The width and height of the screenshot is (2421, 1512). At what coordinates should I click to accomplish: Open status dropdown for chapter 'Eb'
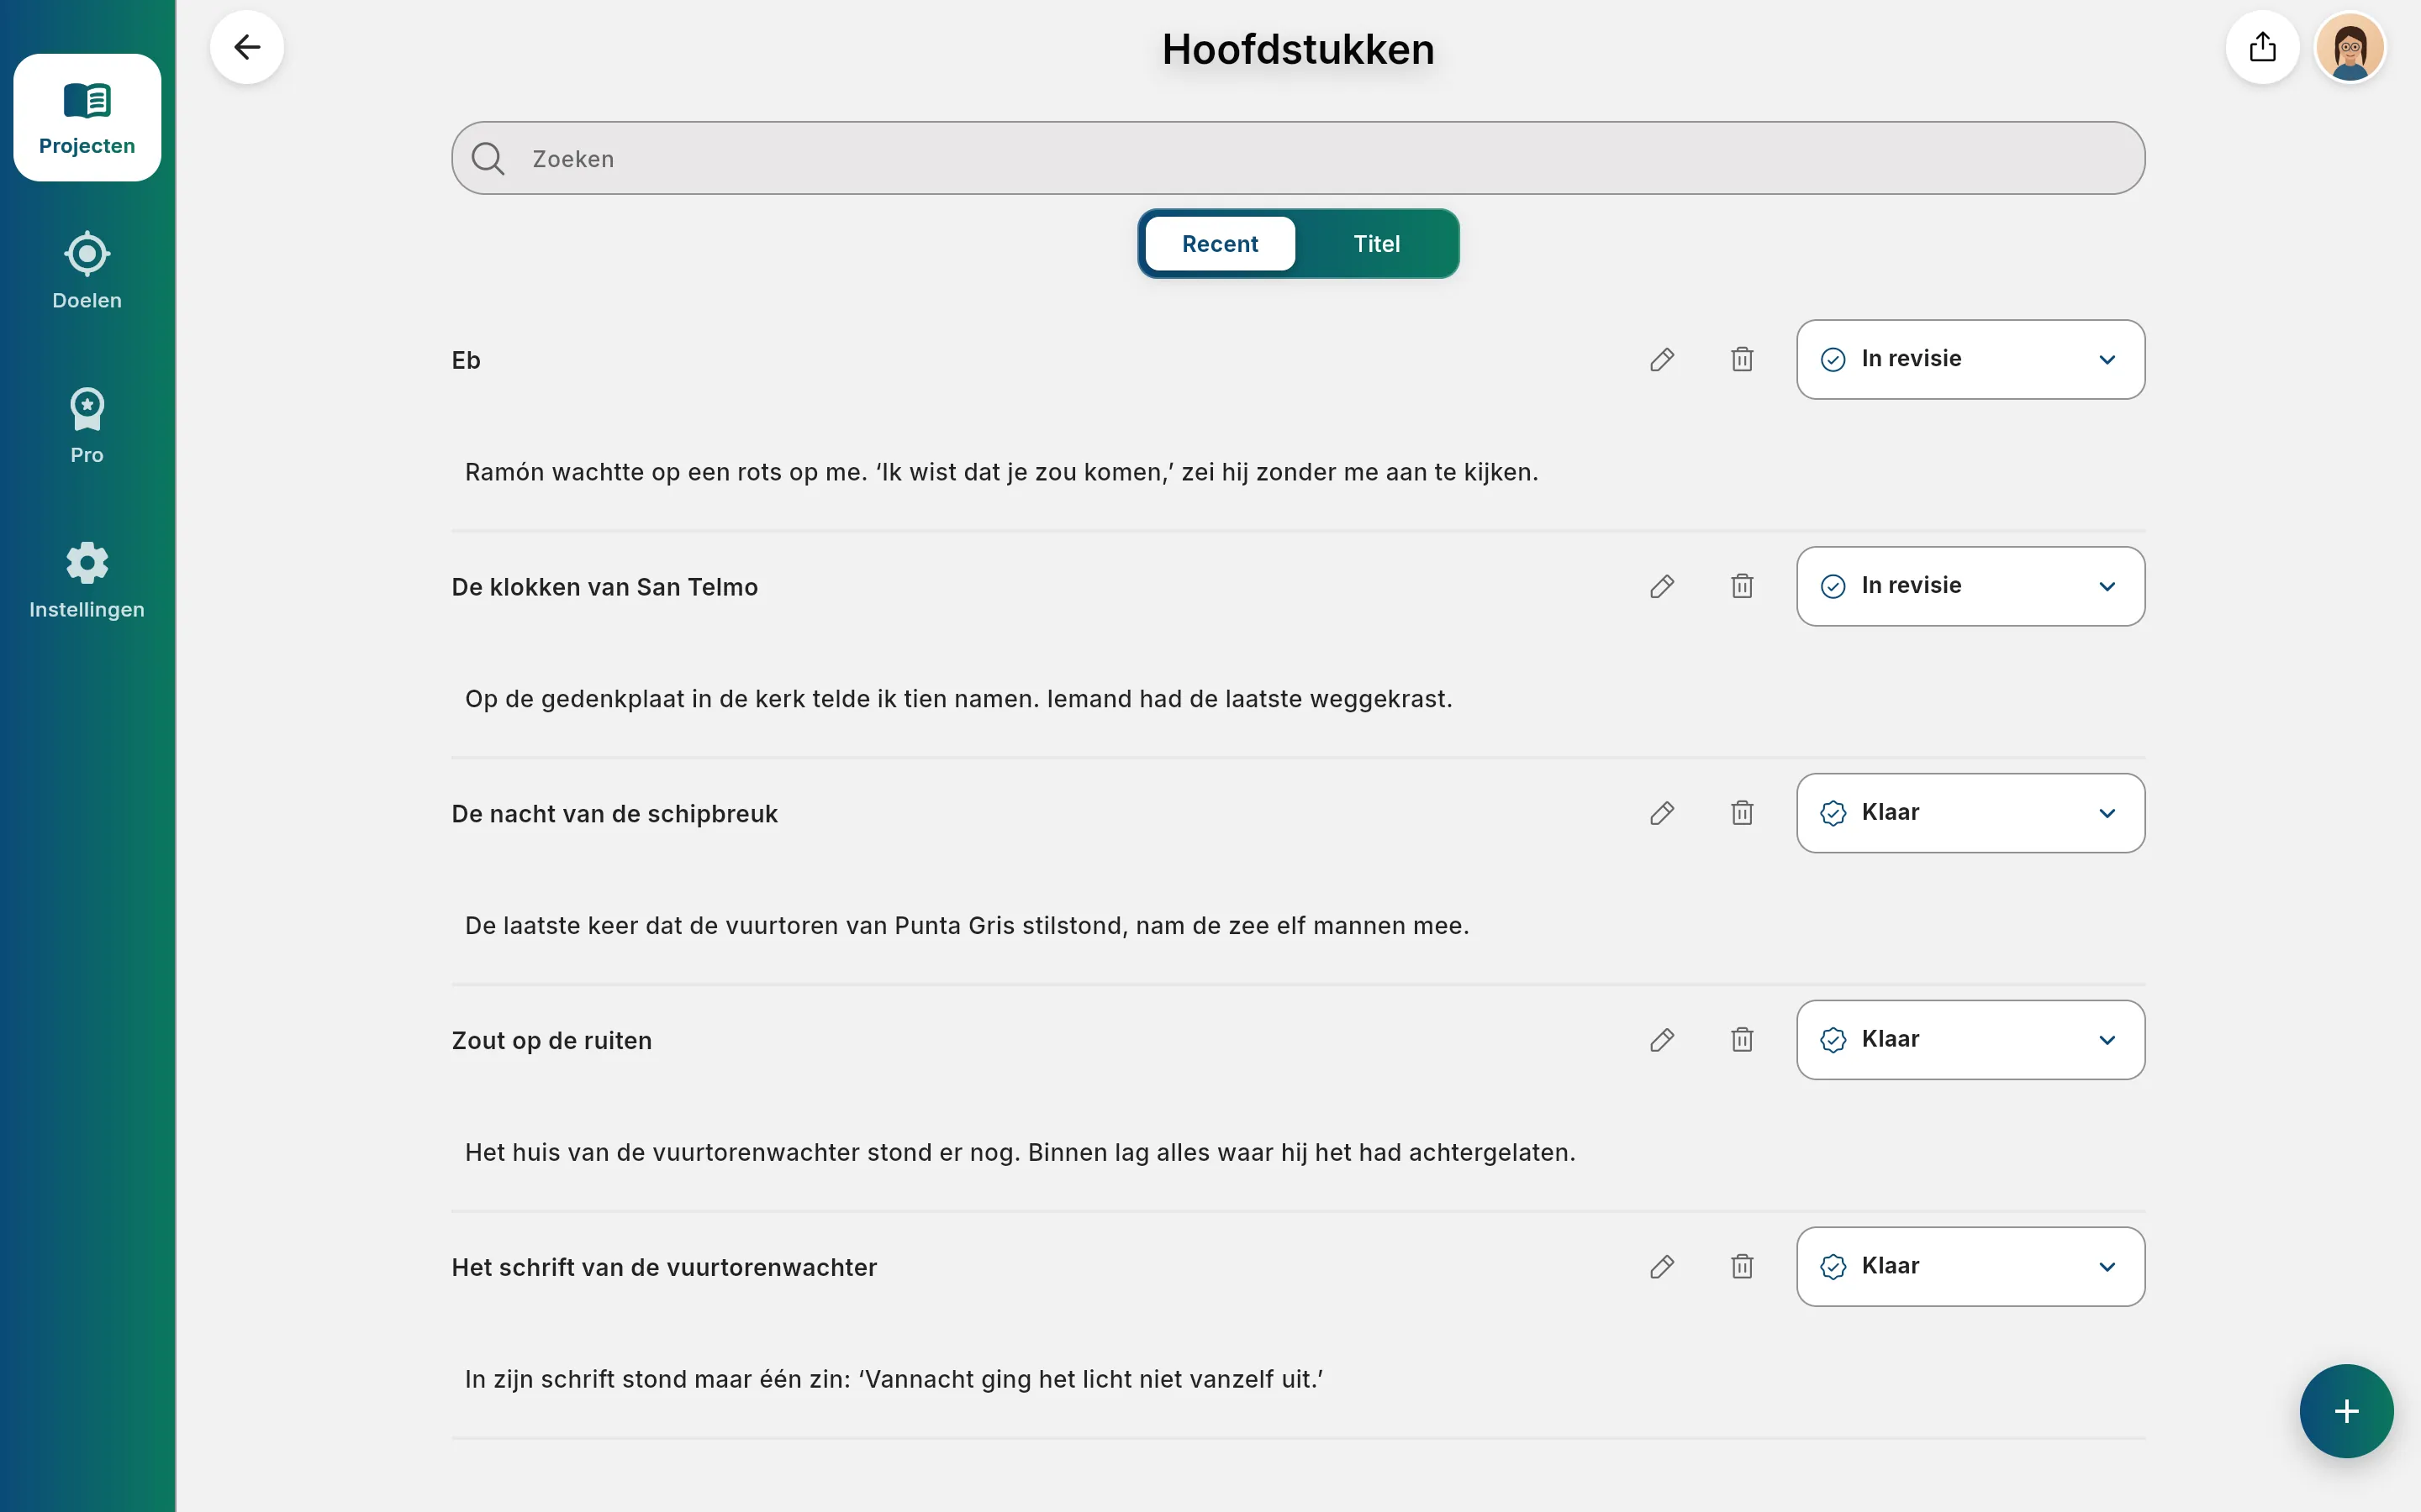pyautogui.click(x=1970, y=360)
